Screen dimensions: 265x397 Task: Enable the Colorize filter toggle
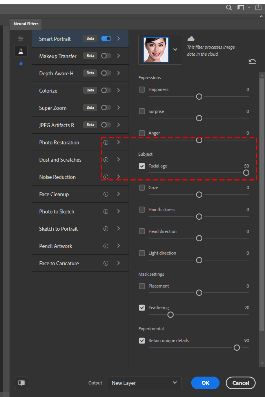coord(106,90)
